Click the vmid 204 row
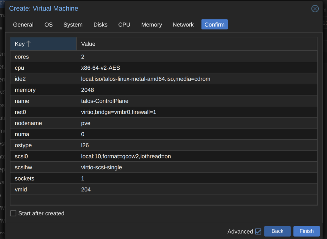The image size is (327, 239). pyautogui.click(x=86, y=189)
